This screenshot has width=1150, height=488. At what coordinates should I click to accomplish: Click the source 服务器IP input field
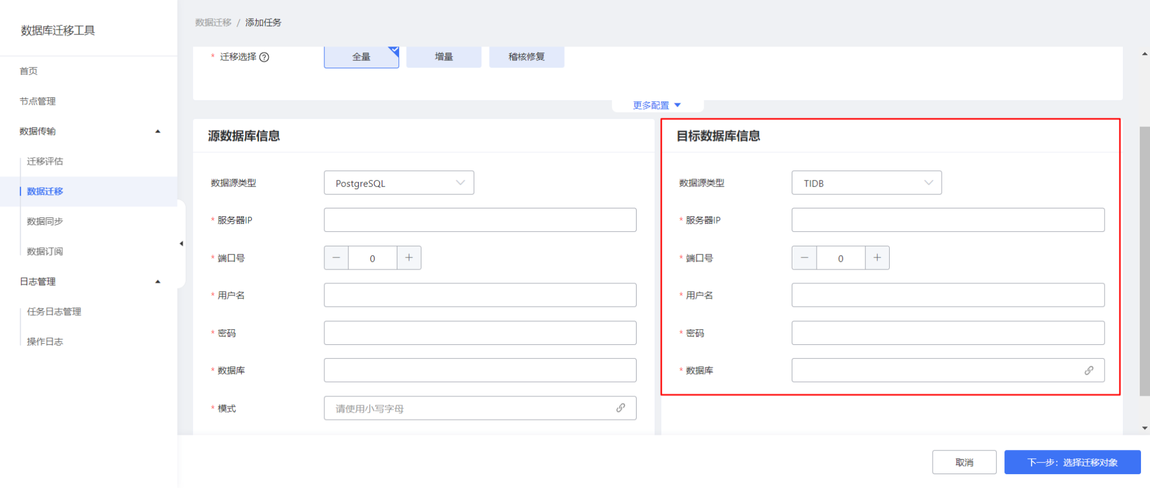pos(480,220)
